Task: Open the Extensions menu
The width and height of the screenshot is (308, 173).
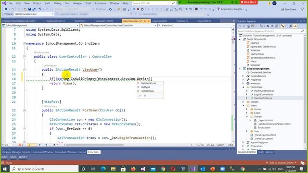Action: (101, 3)
